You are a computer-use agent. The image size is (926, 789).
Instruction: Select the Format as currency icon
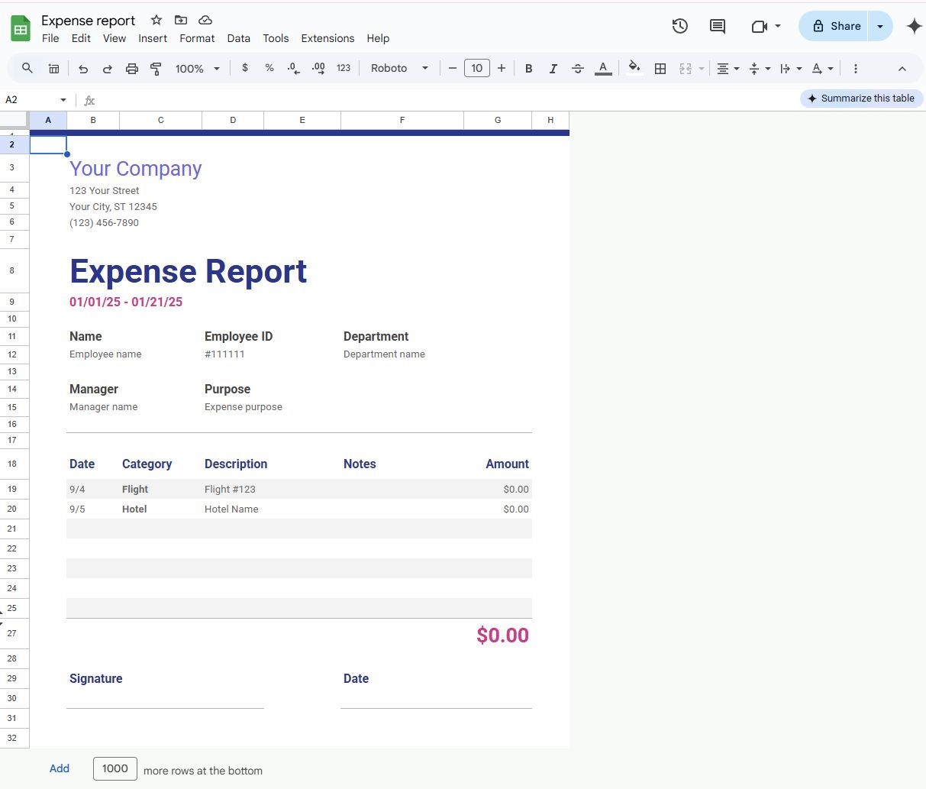[x=245, y=68]
